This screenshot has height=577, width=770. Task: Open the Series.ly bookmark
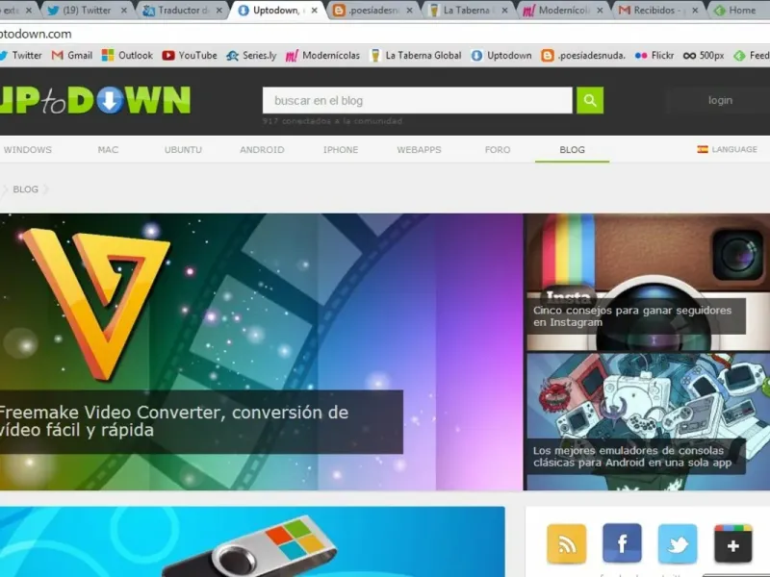[251, 56]
